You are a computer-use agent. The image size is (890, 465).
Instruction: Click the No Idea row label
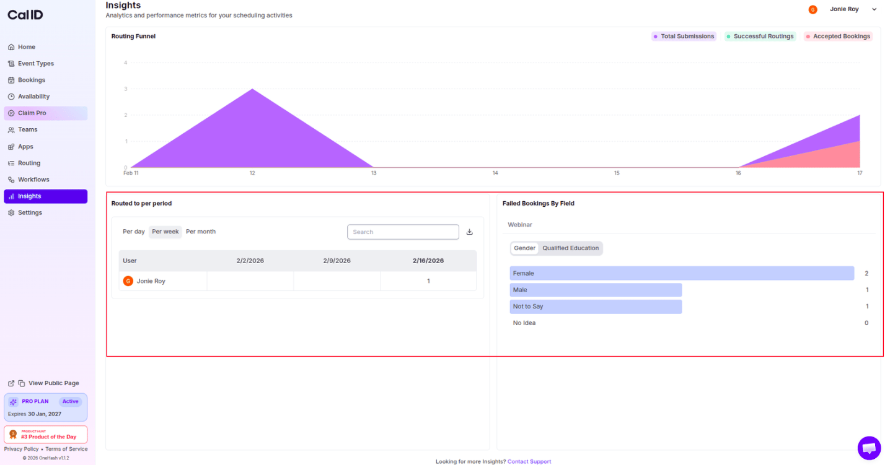pyautogui.click(x=524, y=323)
